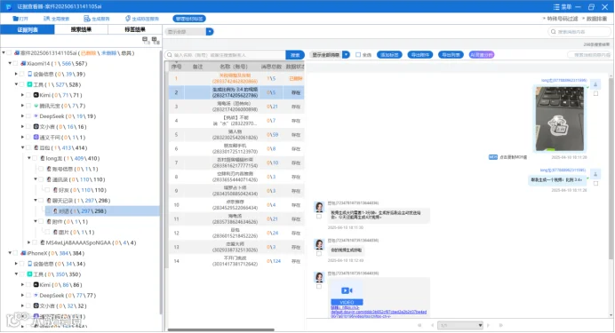Click the 通义千问 app icon under Xiaomi14
Image resolution: width=615 pixels, height=333 pixels.
click(x=36, y=137)
